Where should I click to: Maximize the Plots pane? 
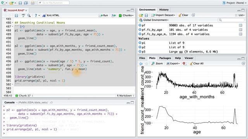coord(243,59)
